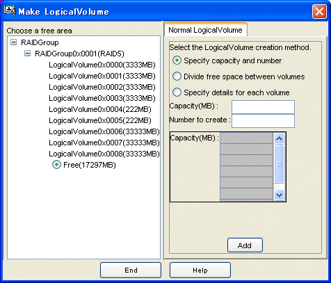Close the Make LogicalVolume dialog

tap(319, 11)
